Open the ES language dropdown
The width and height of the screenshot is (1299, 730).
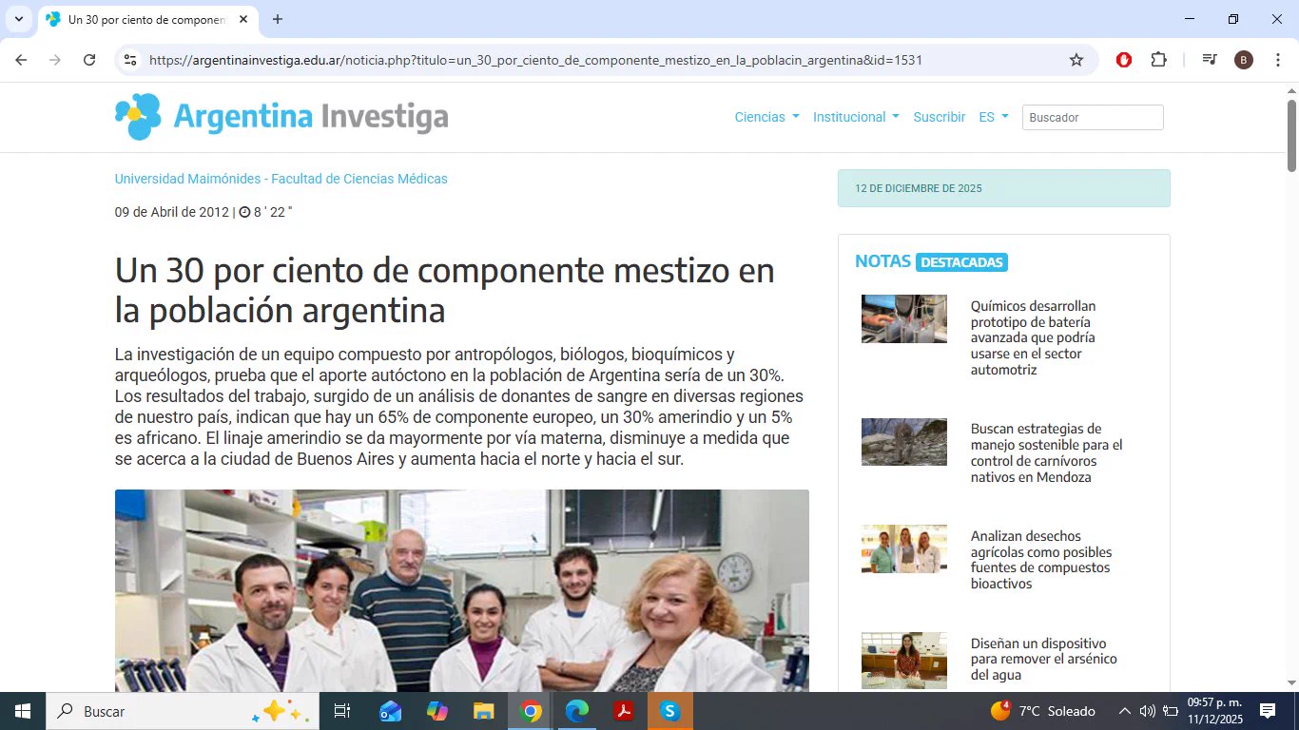coord(994,117)
